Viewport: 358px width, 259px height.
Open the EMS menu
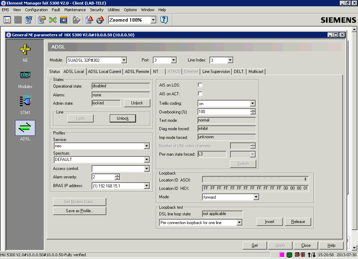click(6, 10)
